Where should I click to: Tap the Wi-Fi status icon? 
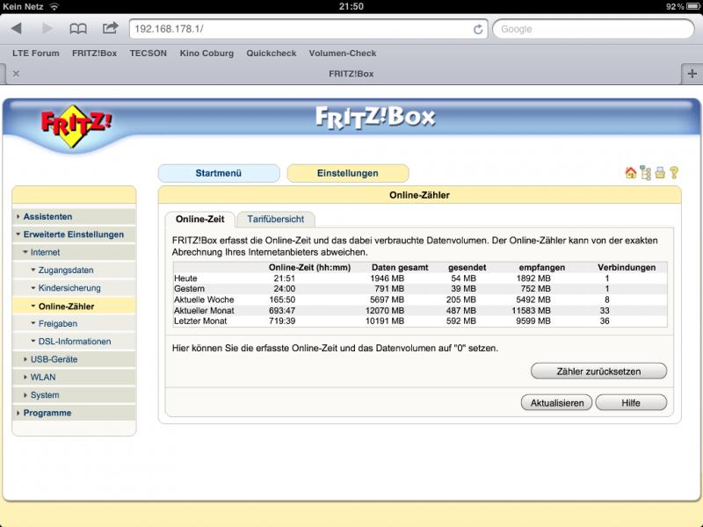(x=54, y=7)
